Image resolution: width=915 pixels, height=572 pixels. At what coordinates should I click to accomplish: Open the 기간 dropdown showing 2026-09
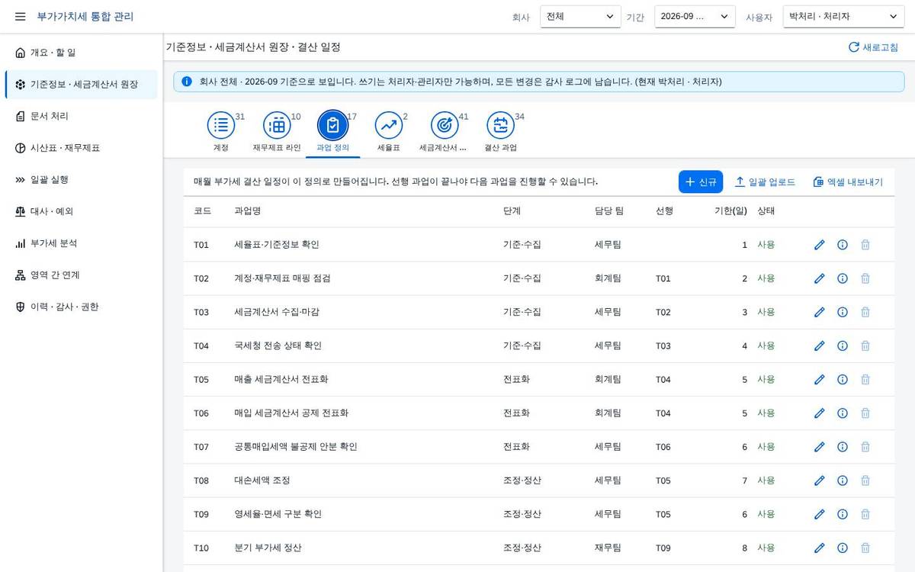click(695, 16)
